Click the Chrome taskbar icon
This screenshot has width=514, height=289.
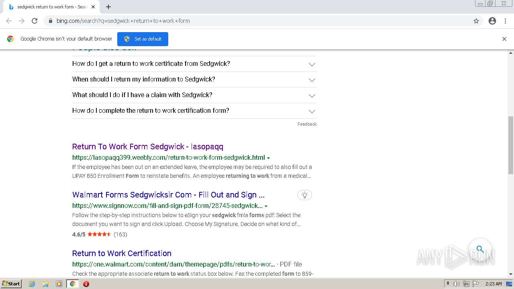[x=72, y=284]
